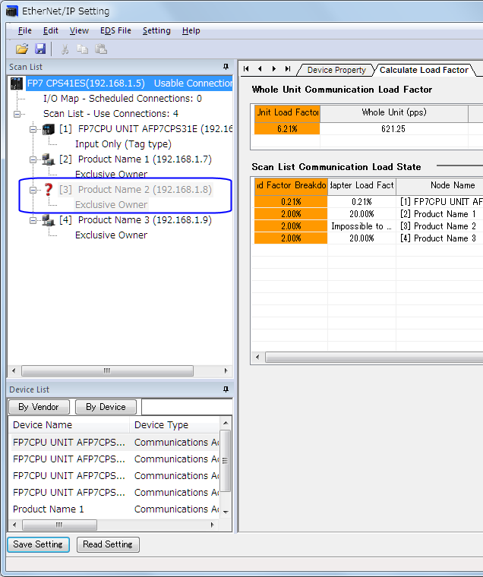483x577 pixels.
Task: Collapse the [4] Product Name 3 node
Action: click(33, 220)
